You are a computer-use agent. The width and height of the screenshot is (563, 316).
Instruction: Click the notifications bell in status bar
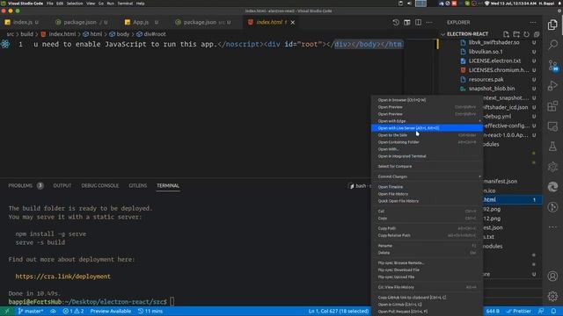point(553,311)
